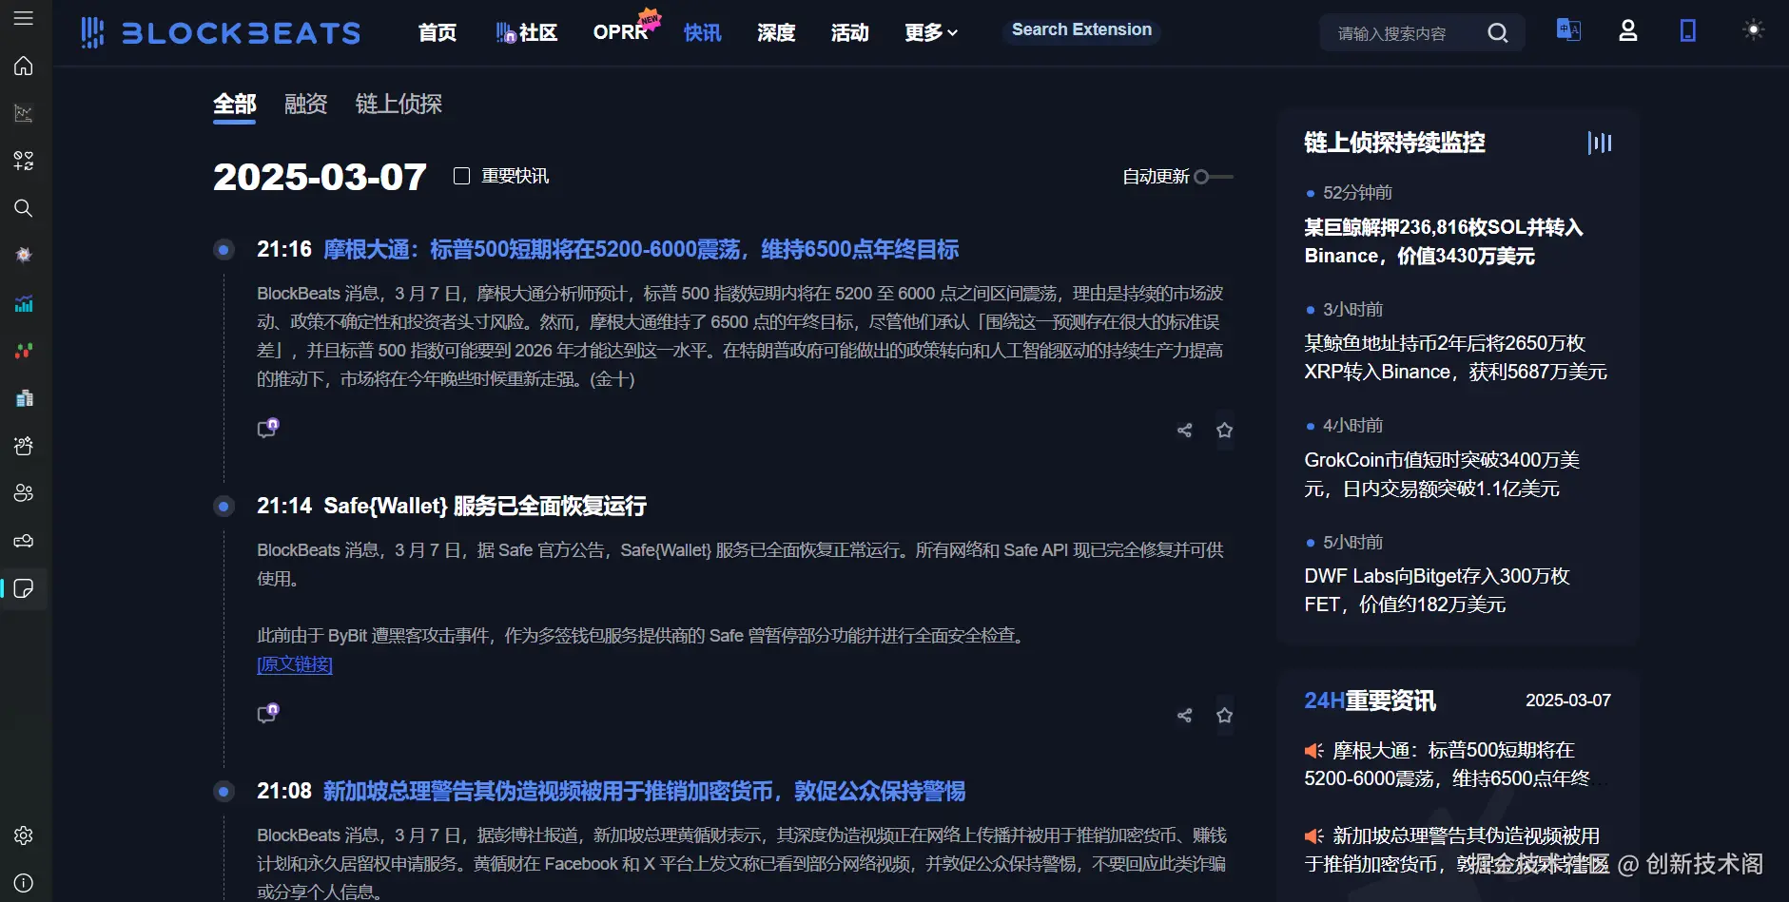The image size is (1789, 902).
Task: Enable the 重要快讯 checkbox
Action: click(x=460, y=175)
